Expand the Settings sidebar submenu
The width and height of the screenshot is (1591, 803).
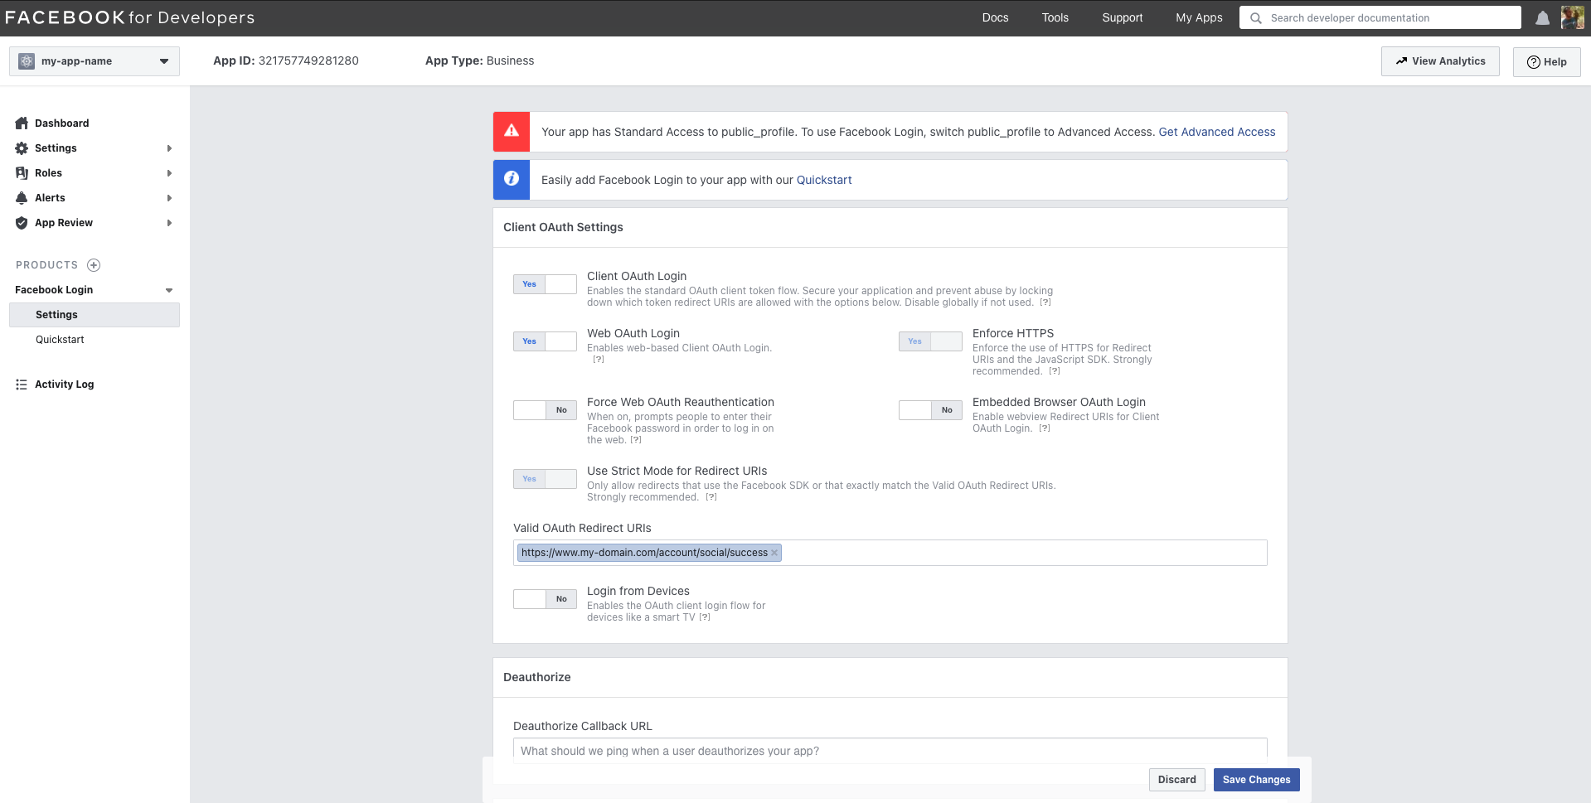pos(169,148)
